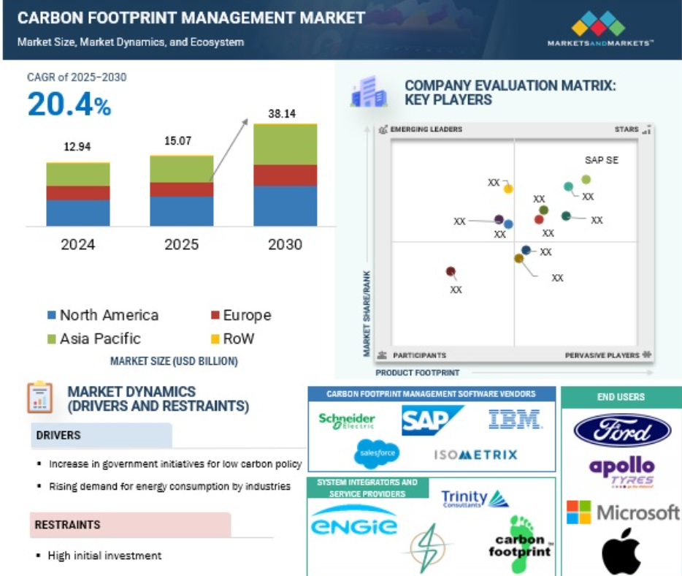682x576 pixels.
Task: Click the lightning bolt circle logo
Action: point(428,547)
